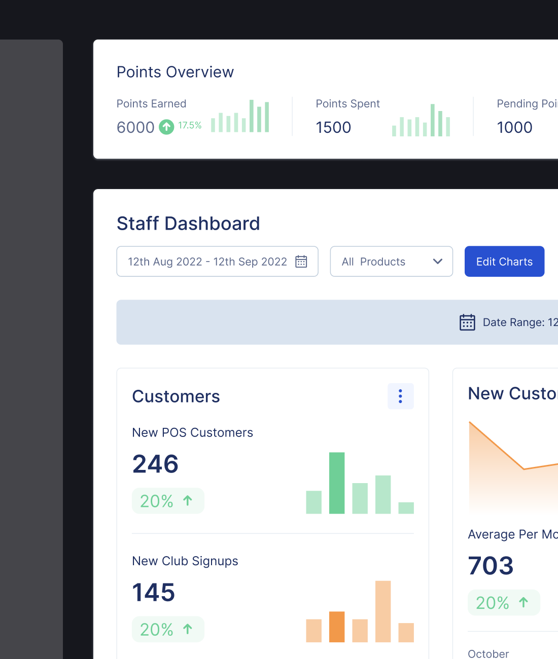Image resolution: width=558 pixels, height=659 pixels.
Task: Click the 20% badge under 246
Action: click(x=168, y=501)
